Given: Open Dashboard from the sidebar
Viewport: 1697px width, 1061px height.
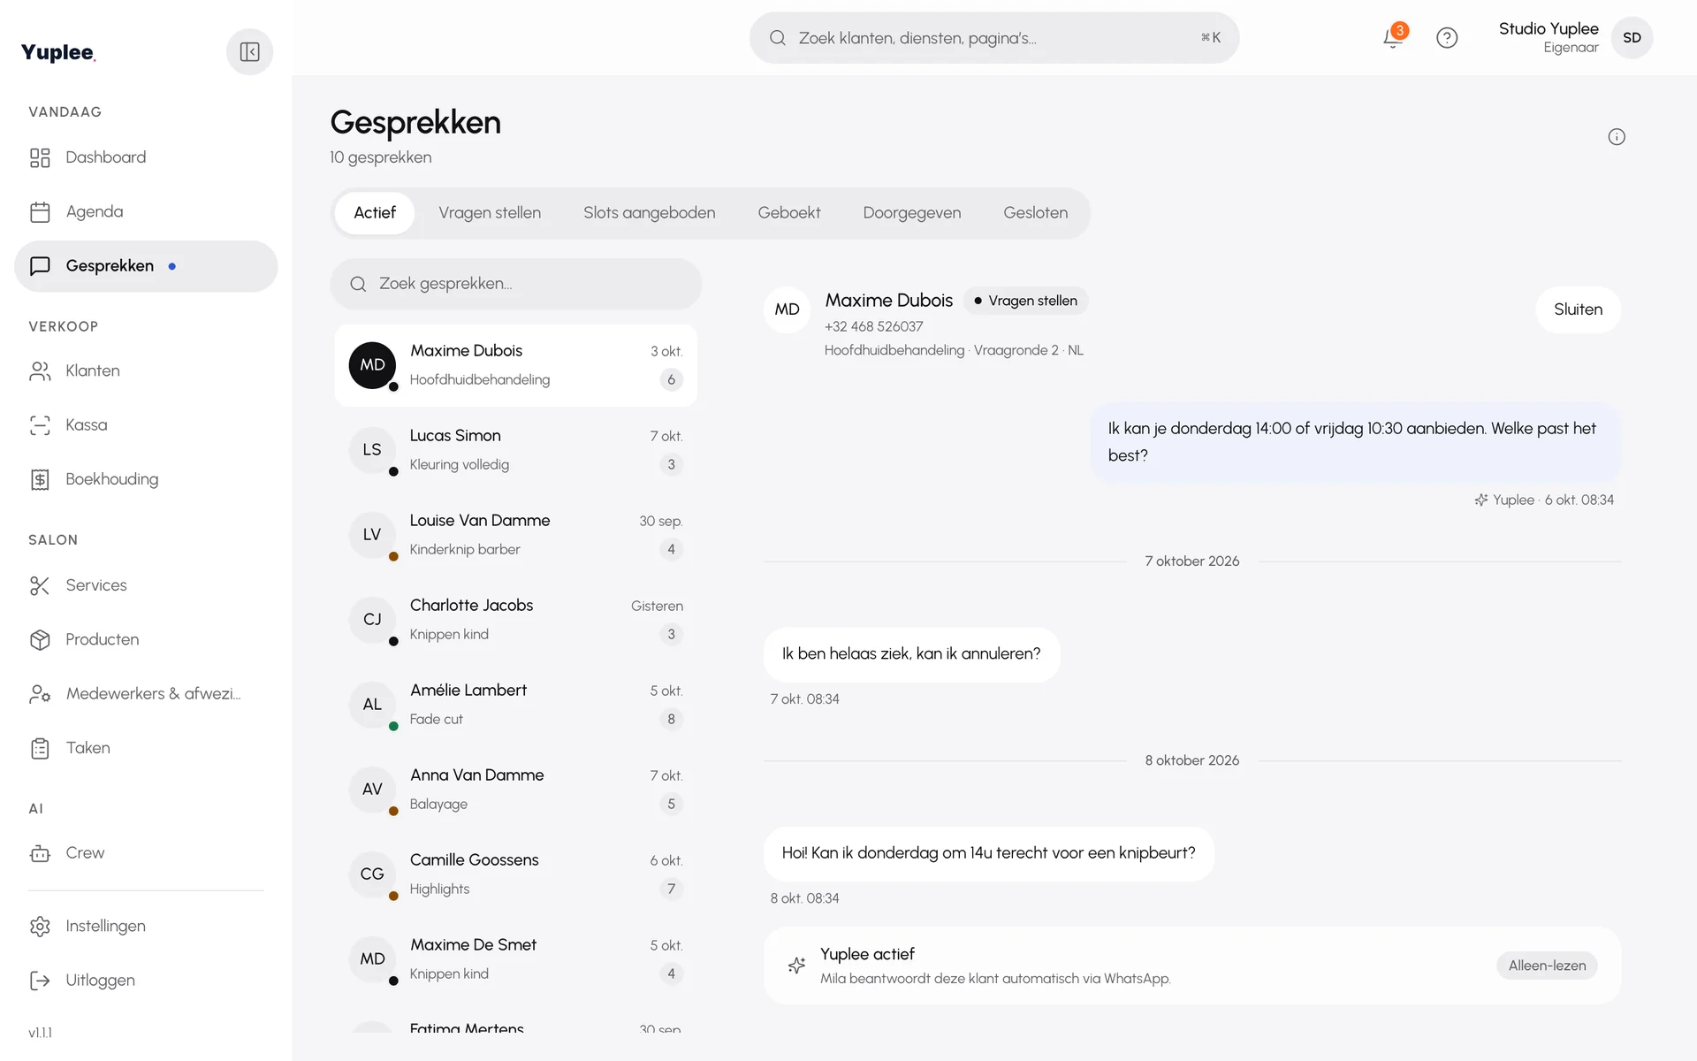Looking at the screenshot, I should coord(146,157).
